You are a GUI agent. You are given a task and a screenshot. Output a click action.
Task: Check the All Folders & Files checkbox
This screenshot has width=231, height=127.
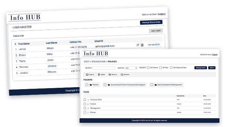click(x=171, y=67)
